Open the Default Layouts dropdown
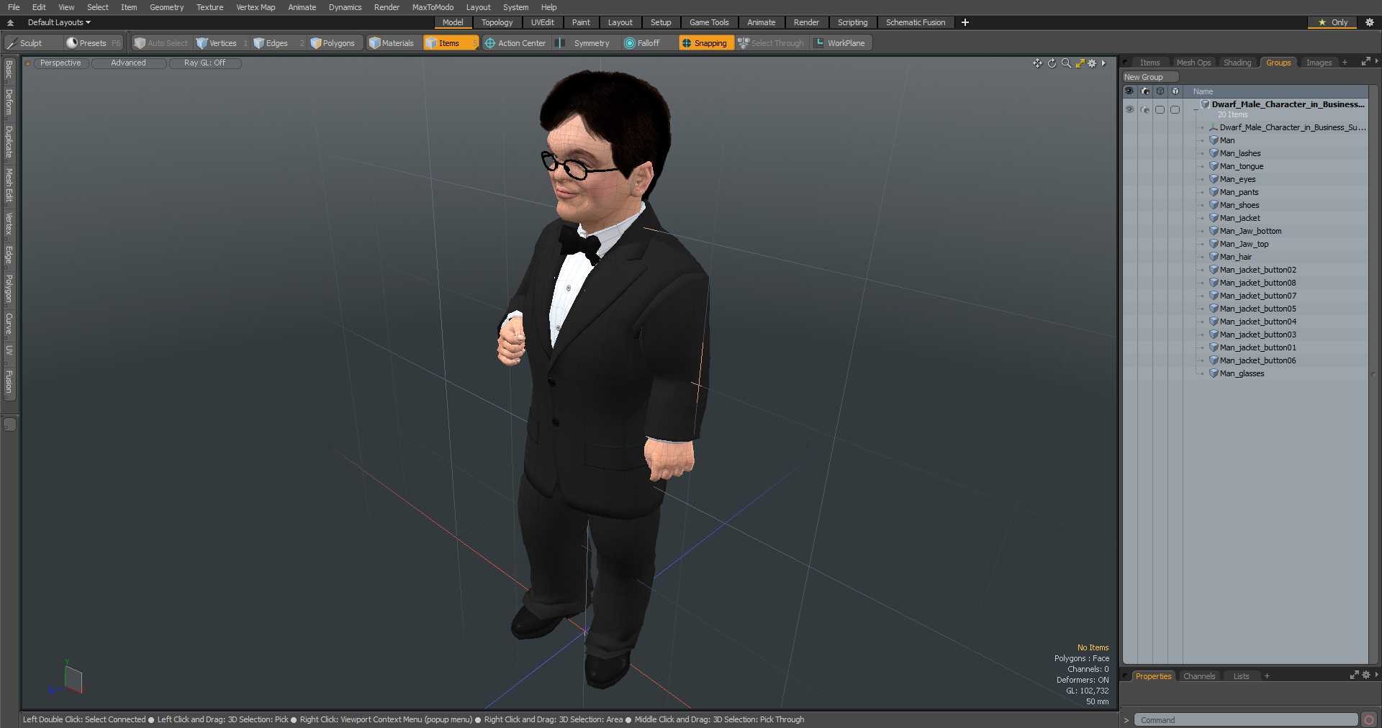The image size is (1382, 728). point(59,22)
